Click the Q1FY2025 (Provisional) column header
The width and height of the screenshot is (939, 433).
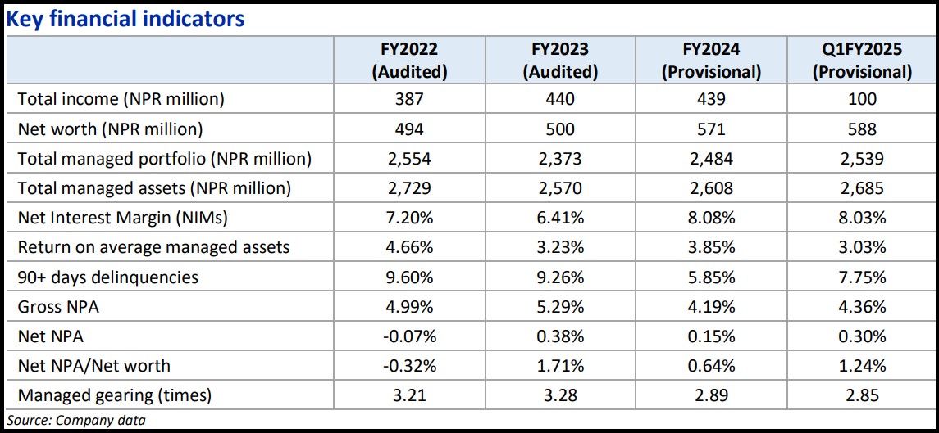coord(862,61)
